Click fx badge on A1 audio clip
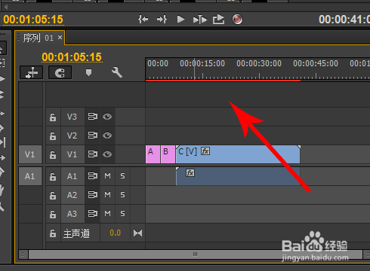Viewport: 370px width, 271px height. click(190, 173)
